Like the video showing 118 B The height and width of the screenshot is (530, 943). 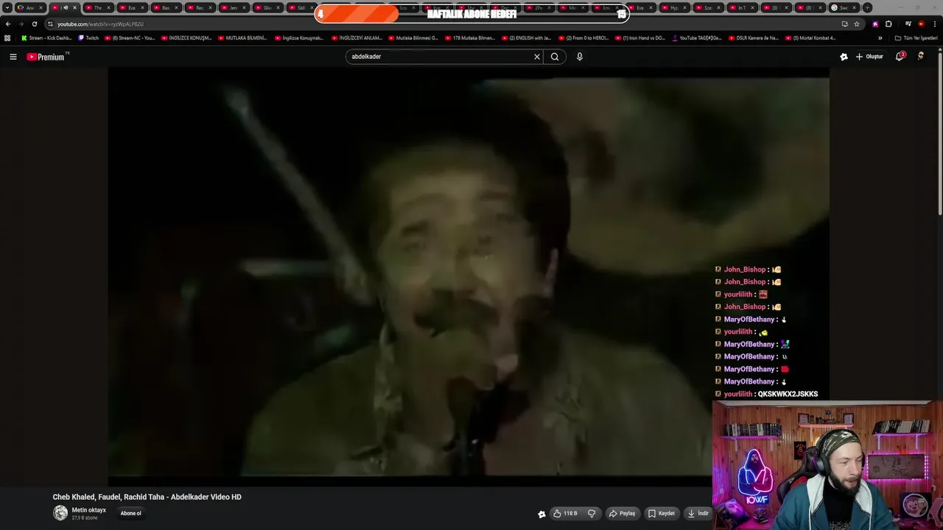coord(565,513)
